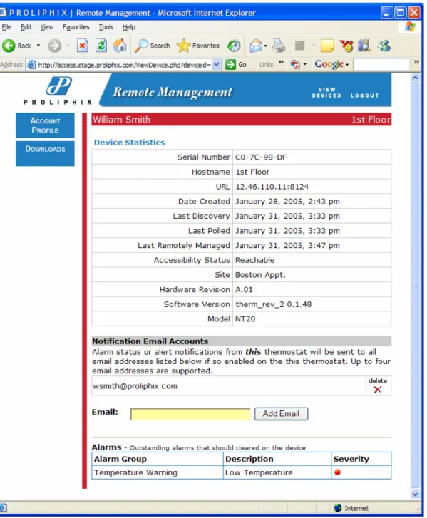Open the File menu
The image size is (427, 518).
(6, 27)
